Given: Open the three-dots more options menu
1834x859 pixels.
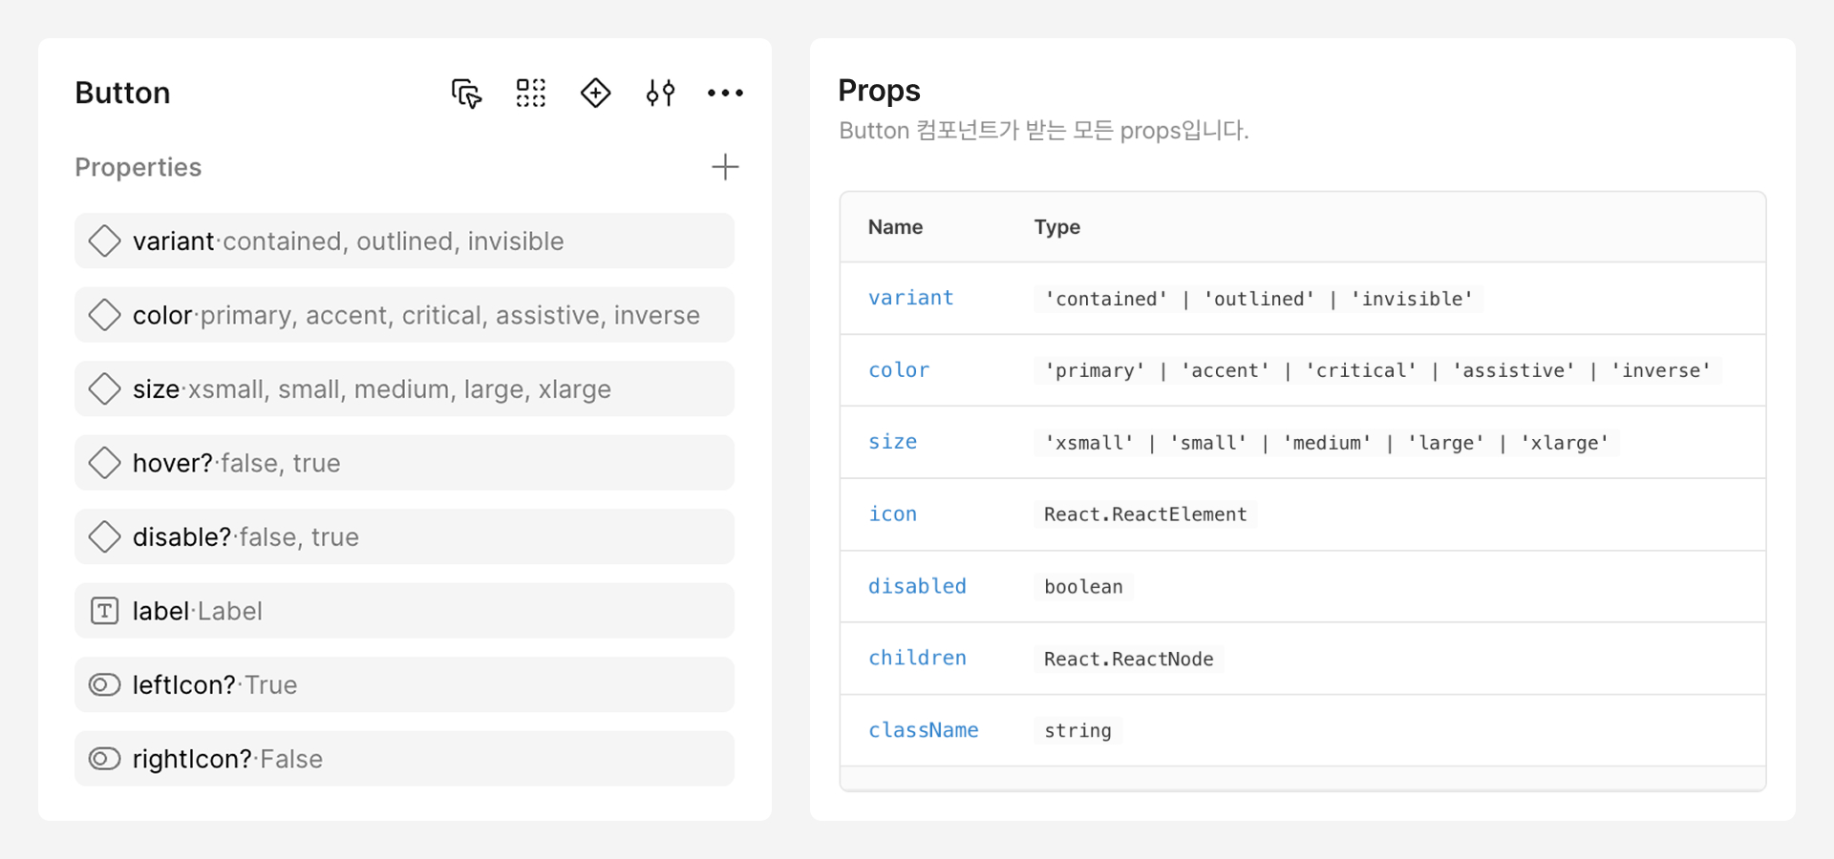Looking at the screenshot, I should tap(725, 94).
